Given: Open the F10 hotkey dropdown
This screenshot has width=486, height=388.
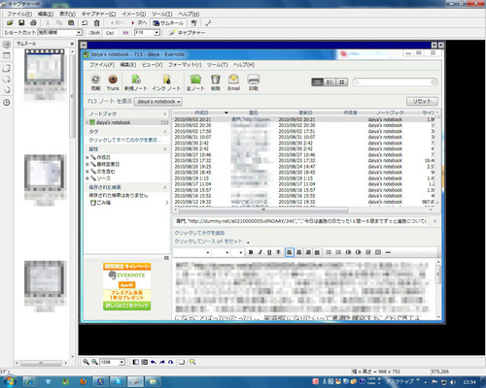Looking at the screenshot, I should coord(148,33).
